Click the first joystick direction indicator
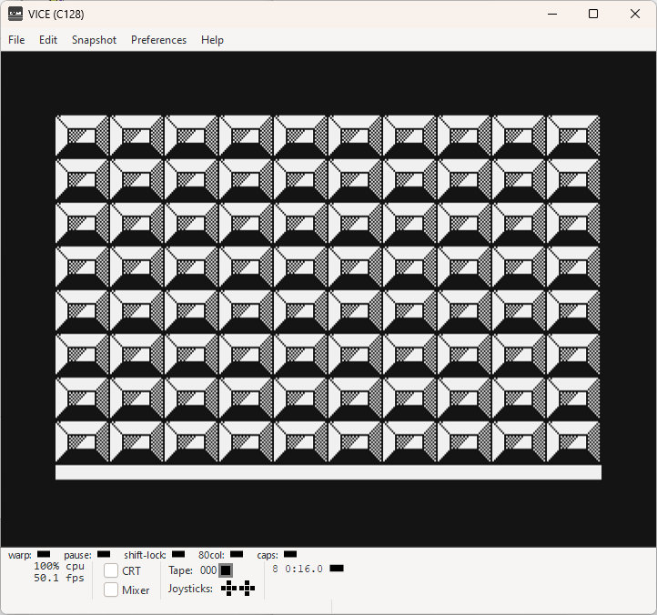657x615 pixels. (x=228, y=589)
